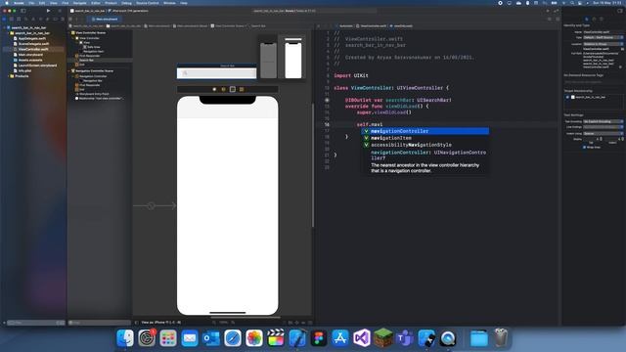The width and height of the screenshot is (626, 352).
Task: Select the File inspector tab icon
Action: [x=587, y=19]
